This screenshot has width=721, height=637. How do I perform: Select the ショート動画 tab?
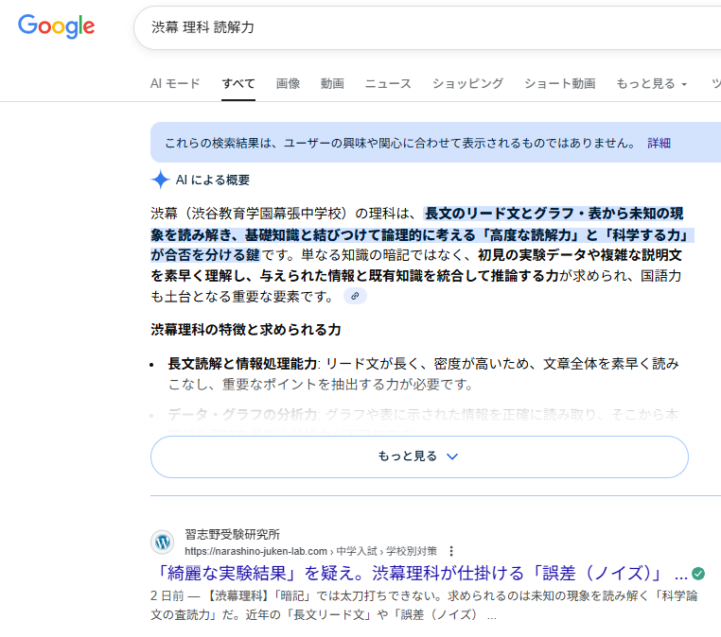[559, 83]
